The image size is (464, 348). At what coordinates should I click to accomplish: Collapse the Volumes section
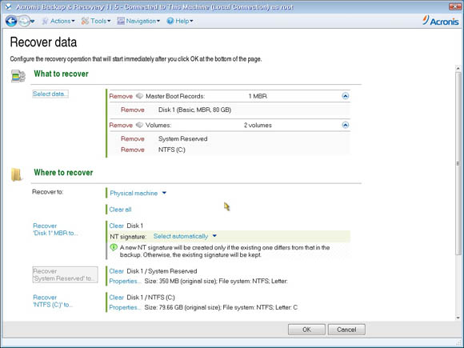coord(345,125)
